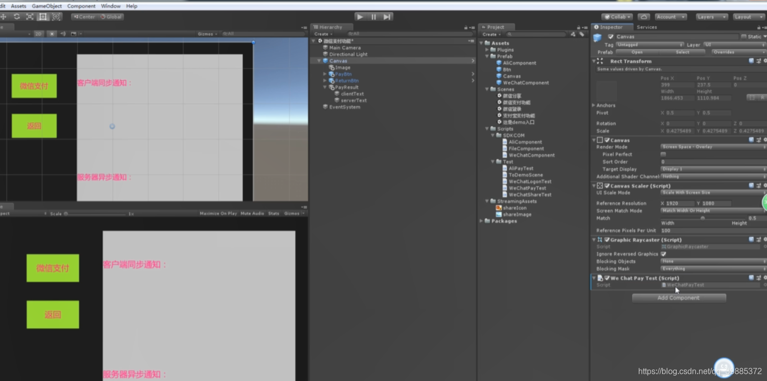Select the combined Transform tool
Image resolution: width=767 pixels, height=381 pixels.
pos(56,17)
